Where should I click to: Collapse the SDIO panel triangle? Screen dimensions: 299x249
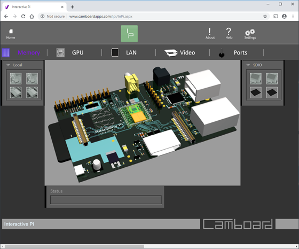point(248,65)
